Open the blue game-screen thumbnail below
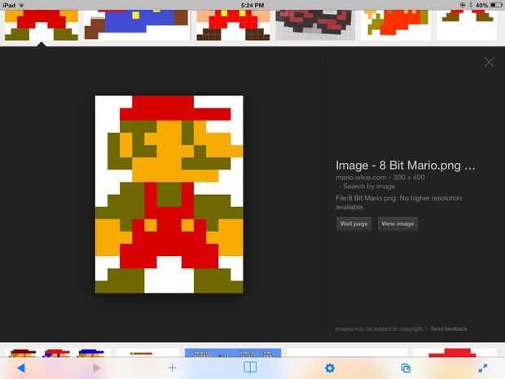Screen dimensions: 505x379 232,353
